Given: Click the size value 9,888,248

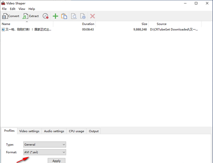Looking at the screenshot, I should pyautogui.click(x=140, y=29).
